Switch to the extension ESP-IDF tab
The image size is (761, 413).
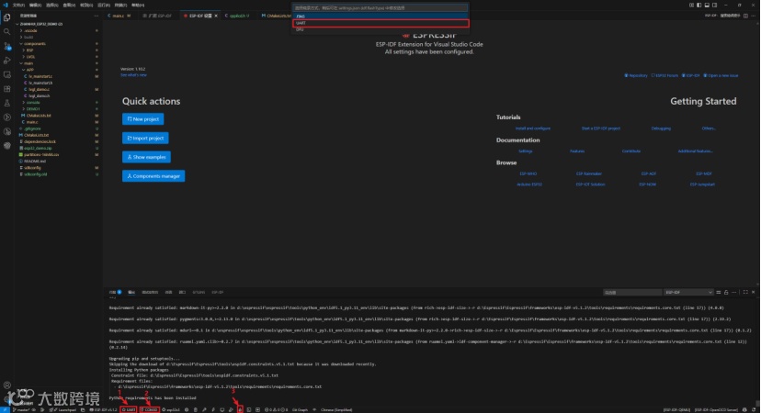[159, 16]
